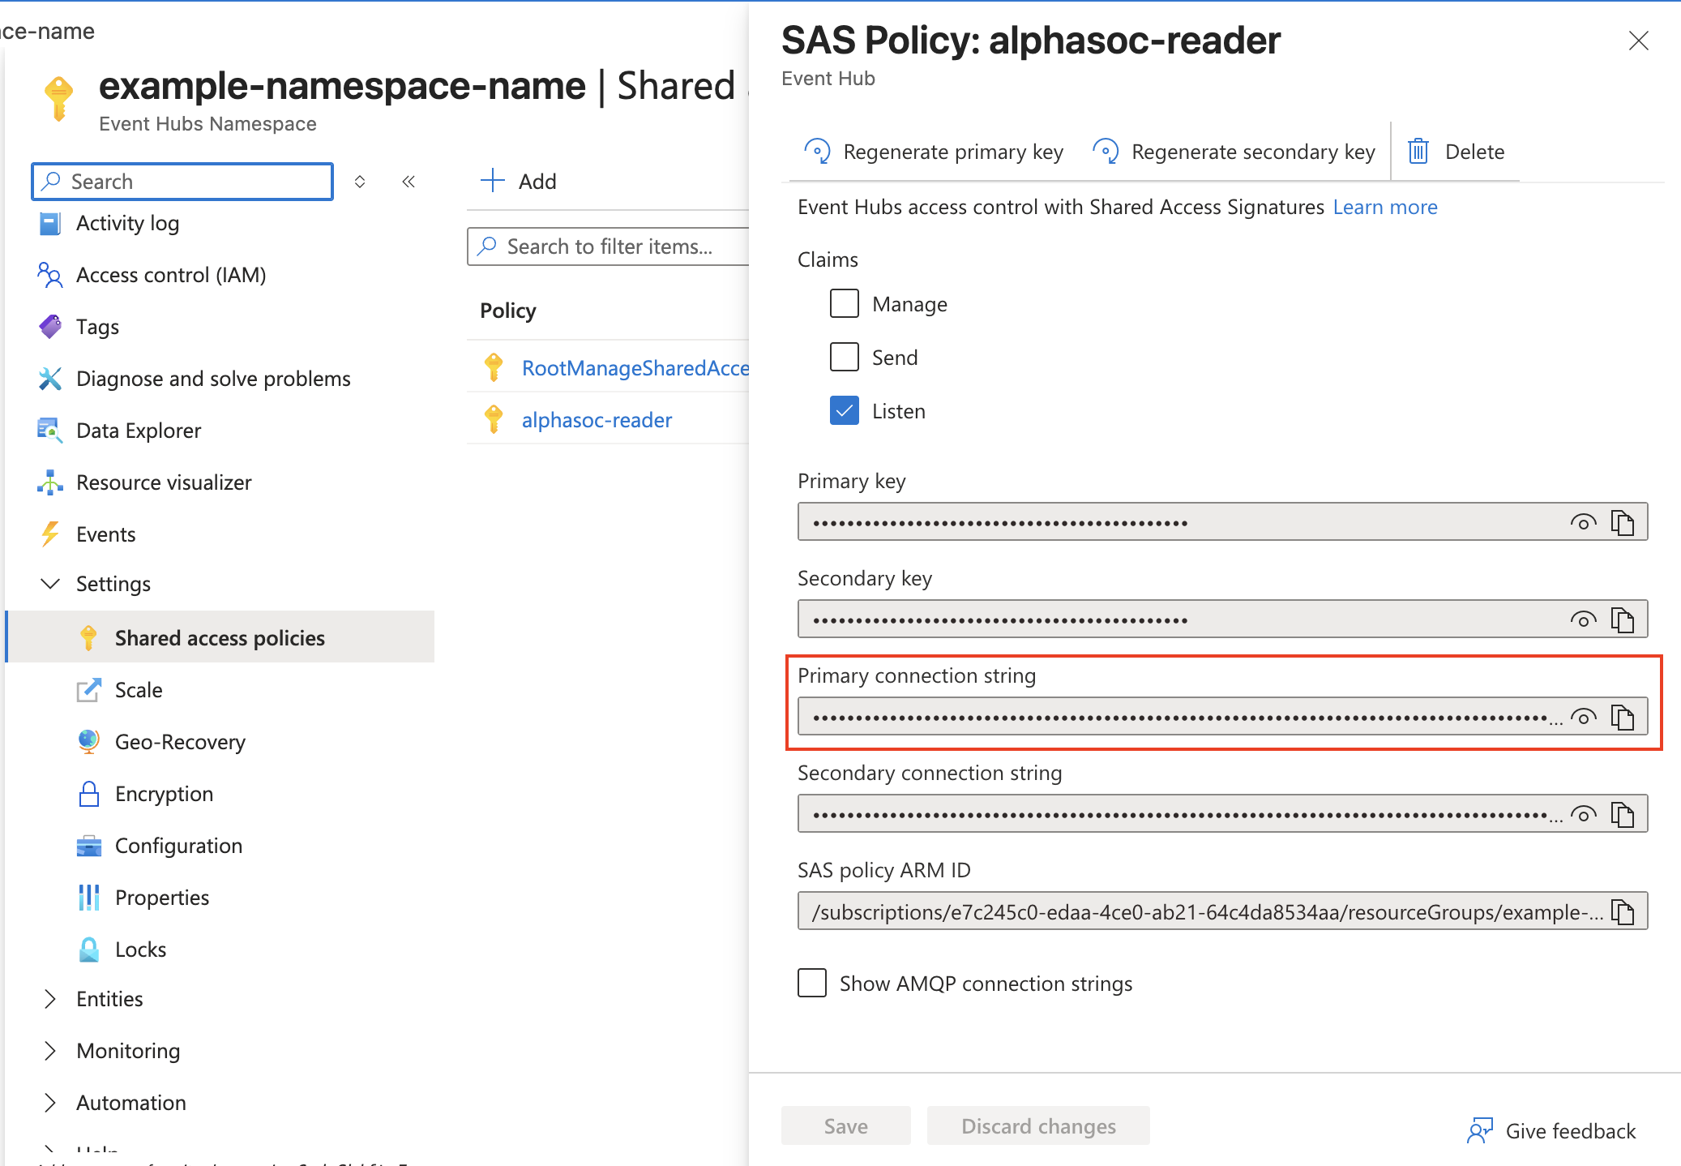Open RootManageSharedAccessKey policy
This screenshot has height=1166, width=1681.
click(x=635, y=368)
